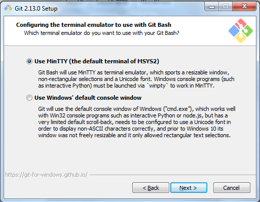Minimize the Git Setup window
The image size is (260, 202).
(212, 7)
